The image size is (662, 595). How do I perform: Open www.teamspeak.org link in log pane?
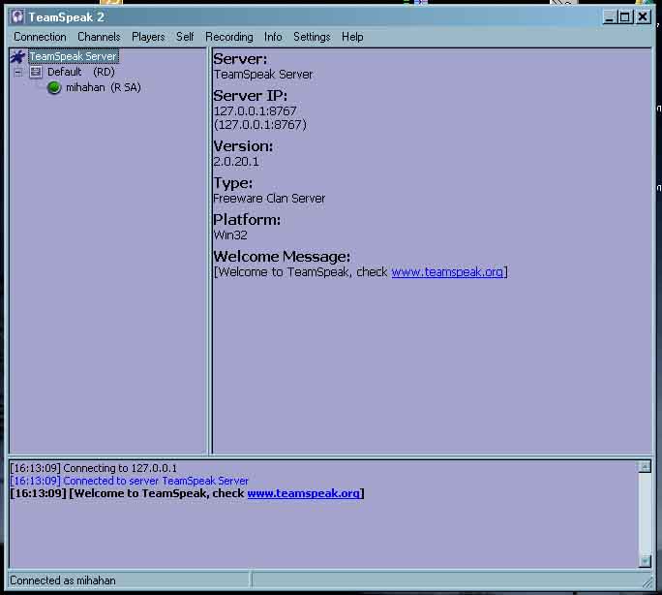(x=303, y=493)
